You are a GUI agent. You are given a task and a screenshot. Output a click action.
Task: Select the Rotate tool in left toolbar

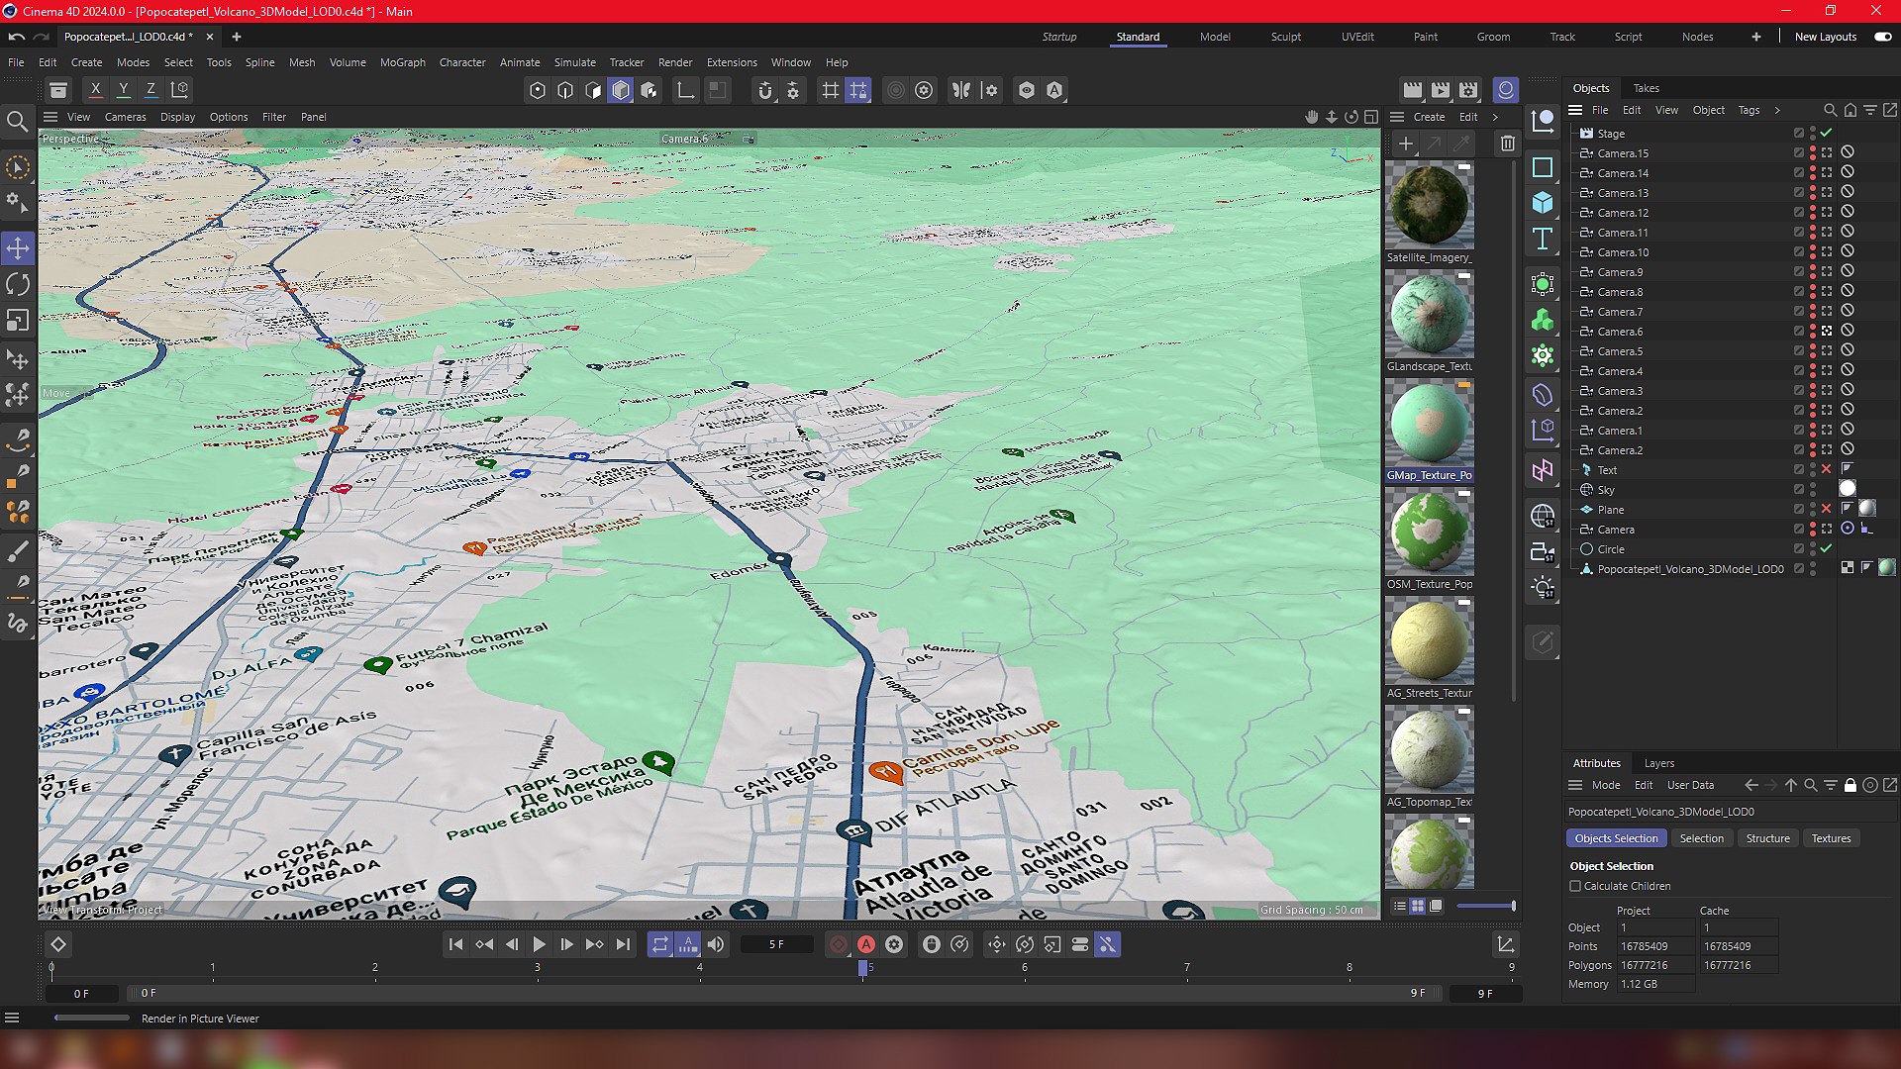(18, 284)
